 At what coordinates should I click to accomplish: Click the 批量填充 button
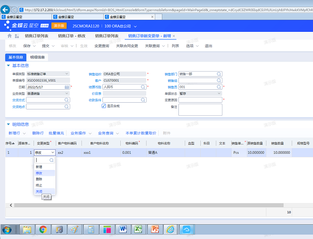point(56,133)
